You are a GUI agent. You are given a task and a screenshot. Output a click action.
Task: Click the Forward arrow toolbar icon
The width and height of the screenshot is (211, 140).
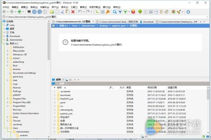12,12
